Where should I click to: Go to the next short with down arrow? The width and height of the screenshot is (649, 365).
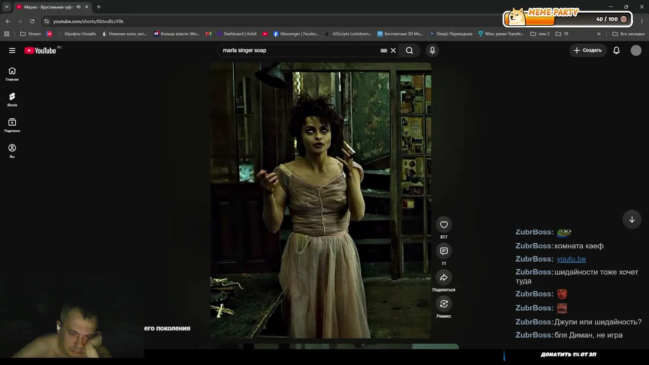tap(632, 220)
